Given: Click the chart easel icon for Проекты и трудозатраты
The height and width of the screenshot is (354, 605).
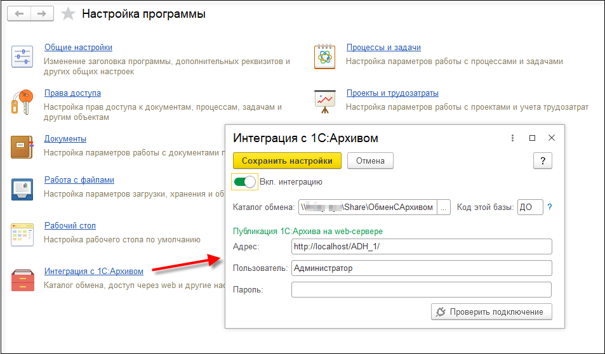Looking at the screenshot, I should tap(325, 102).
